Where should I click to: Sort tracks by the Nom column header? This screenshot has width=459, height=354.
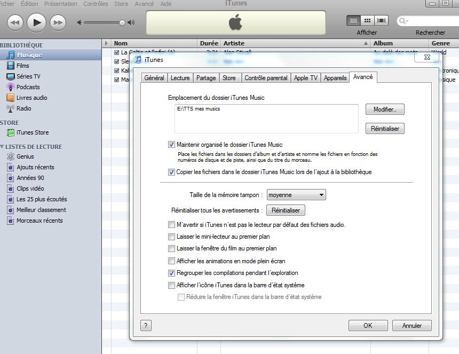click(154, 43)
